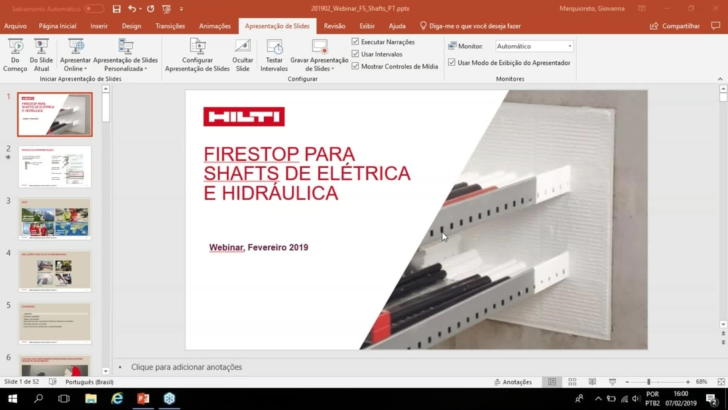Switch to Reading view
Viewport: 728px width, 410px height.
click(x=593, y=381)
